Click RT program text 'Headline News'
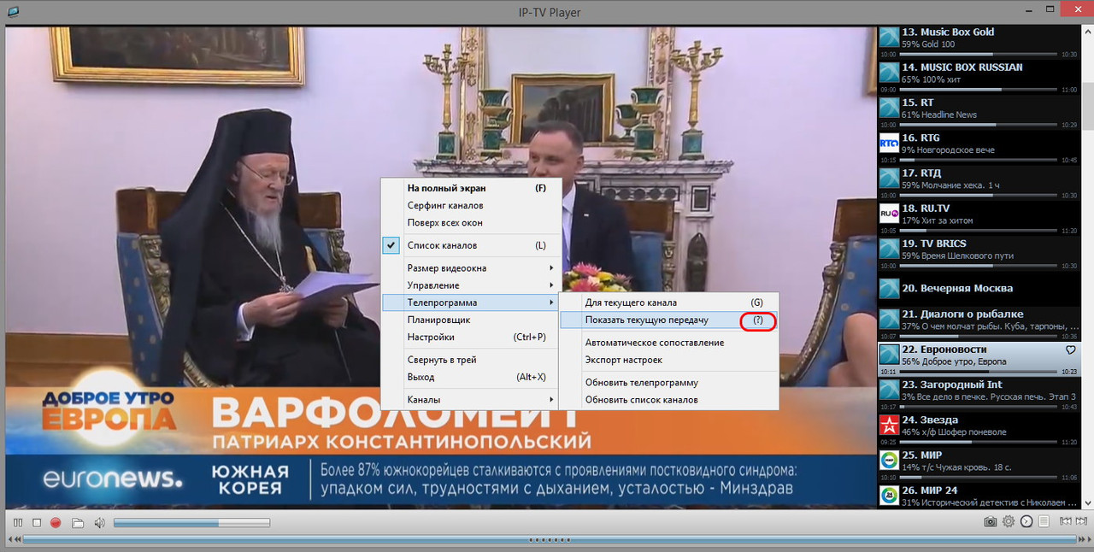This screenshot has height=552, width=1094. [949, 115]
